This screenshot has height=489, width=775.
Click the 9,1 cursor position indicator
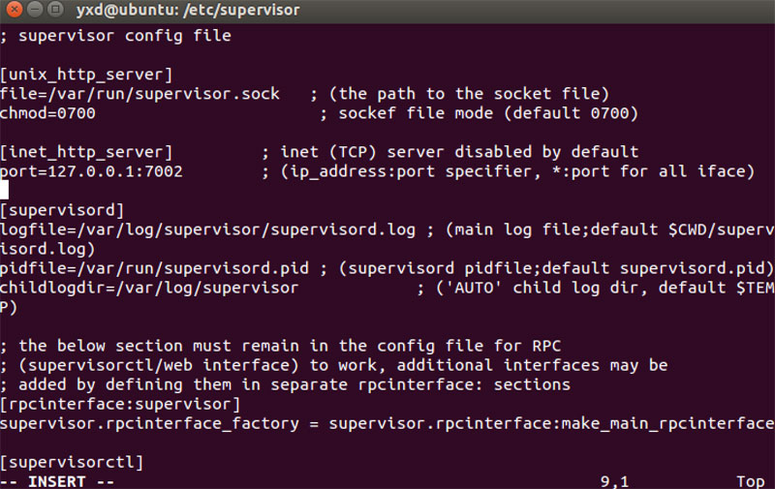[x=614, y=481]
